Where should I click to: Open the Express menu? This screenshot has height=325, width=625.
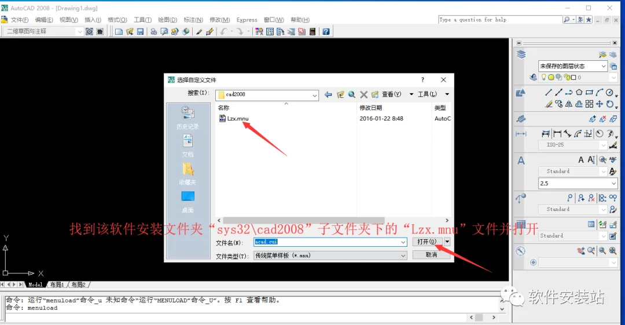[247, 20]
